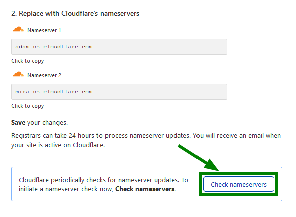
Task: Copy the mira.ns.cloudflare.com nameserver field
Action: [x=119, y=92]
